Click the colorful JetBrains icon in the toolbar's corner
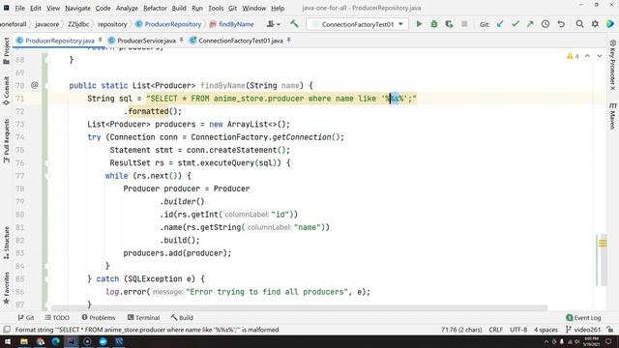The height and width of the screenshot is (348, 619). pyautogui.click(x=610, y=24)
